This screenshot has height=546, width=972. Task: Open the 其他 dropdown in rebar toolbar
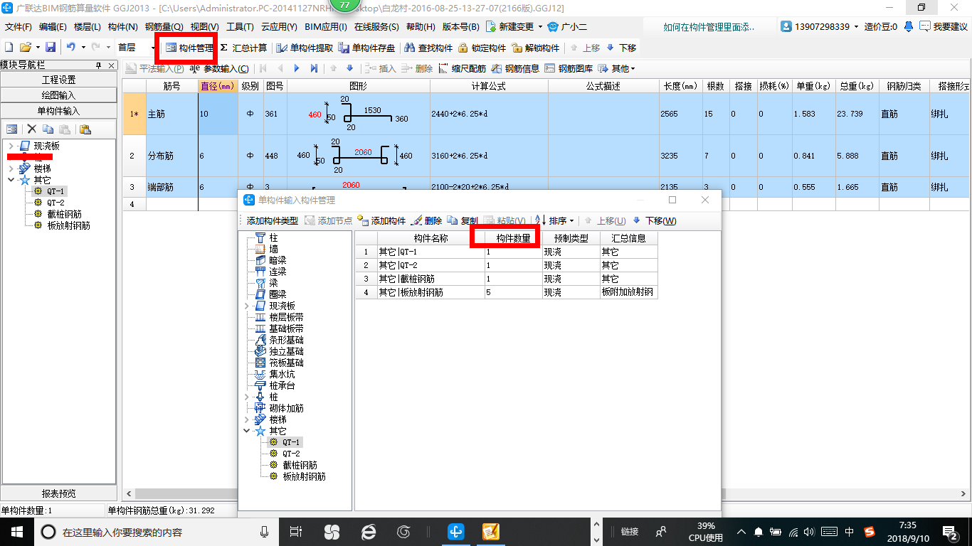coord(616,69)
